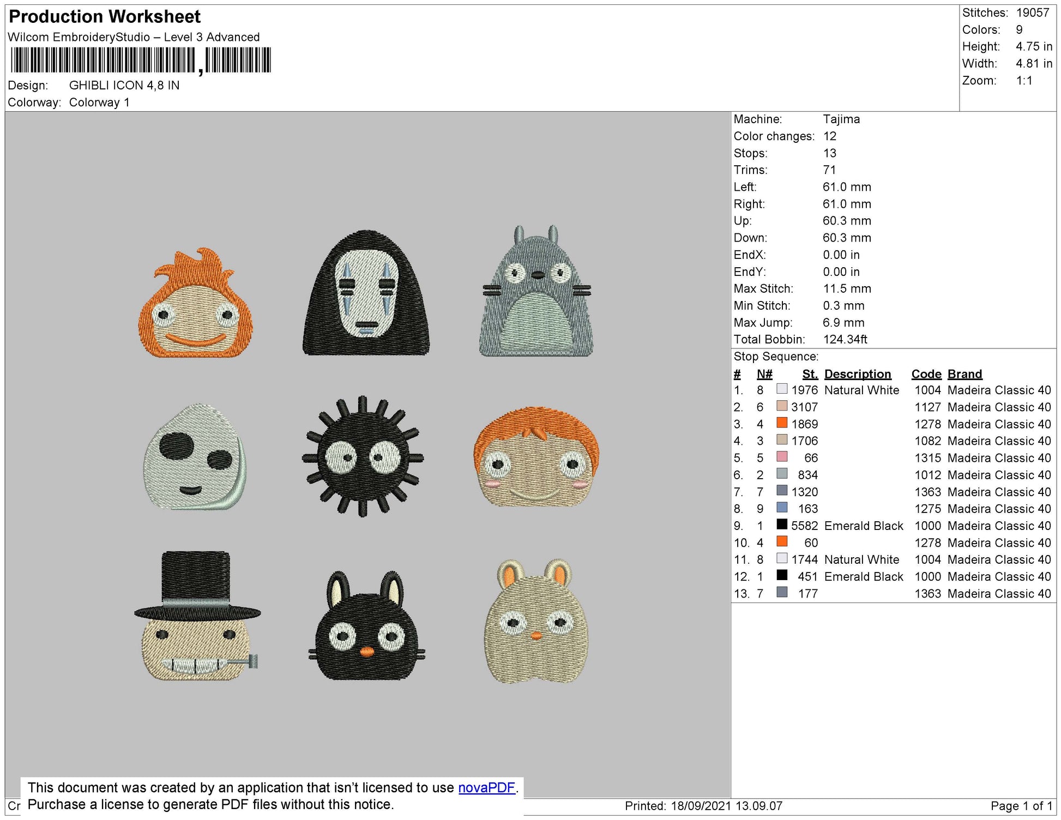Click the Stitches count 19057 value
1061x820 pixels.
coord(1032,13)
